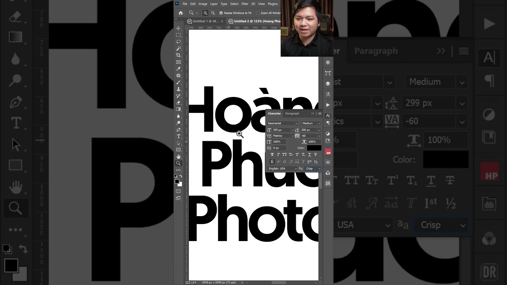Select the Rectangle shape tool
The height and width of the screenshot is (285, 507).
[x=178, y=150]
